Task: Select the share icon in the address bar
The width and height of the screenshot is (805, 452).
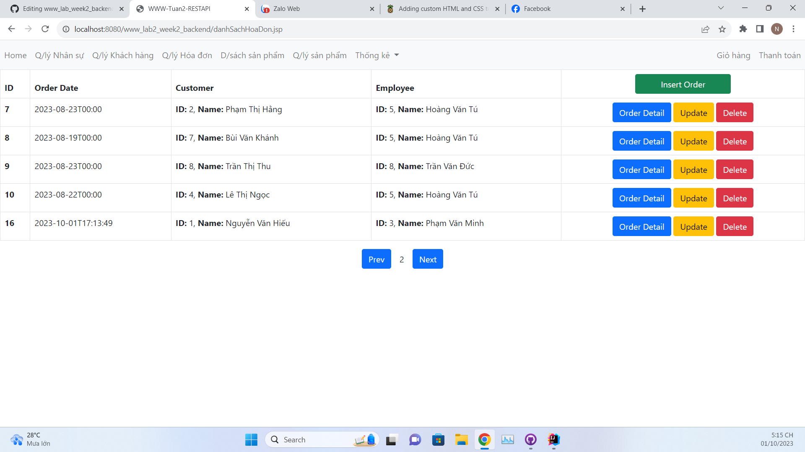Action: click(x=706, y=29)
